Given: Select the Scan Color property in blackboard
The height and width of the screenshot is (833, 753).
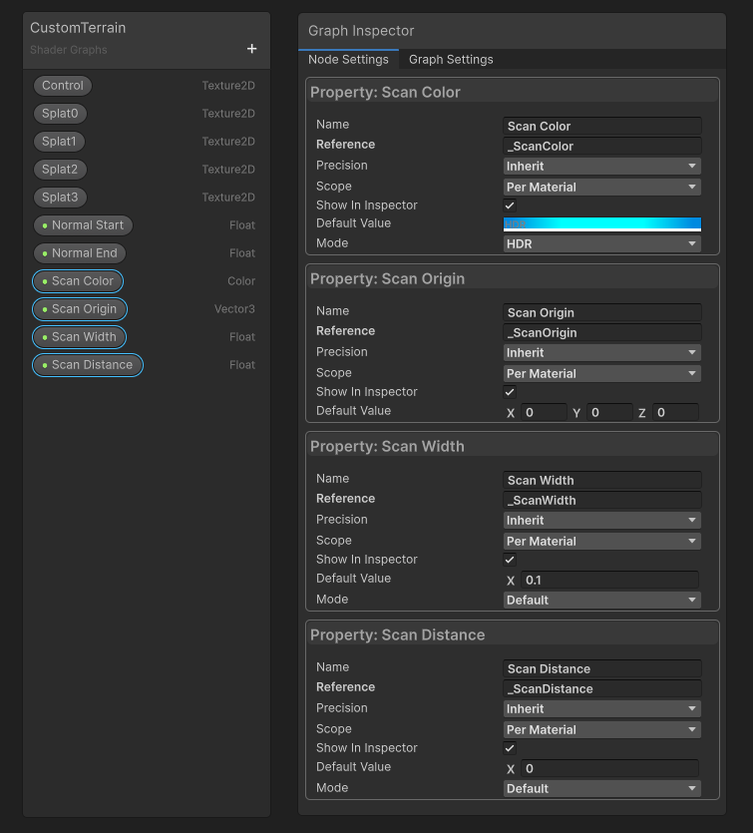Looking at the screenshot, I should 78,280.
